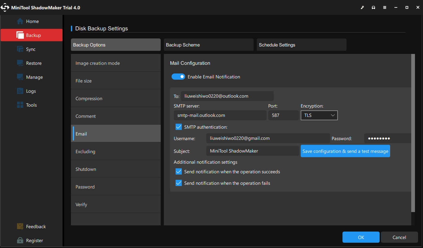Click the Feedback envelope icon
The height and width of the screenshot is (248, 423).
(20, 227)
